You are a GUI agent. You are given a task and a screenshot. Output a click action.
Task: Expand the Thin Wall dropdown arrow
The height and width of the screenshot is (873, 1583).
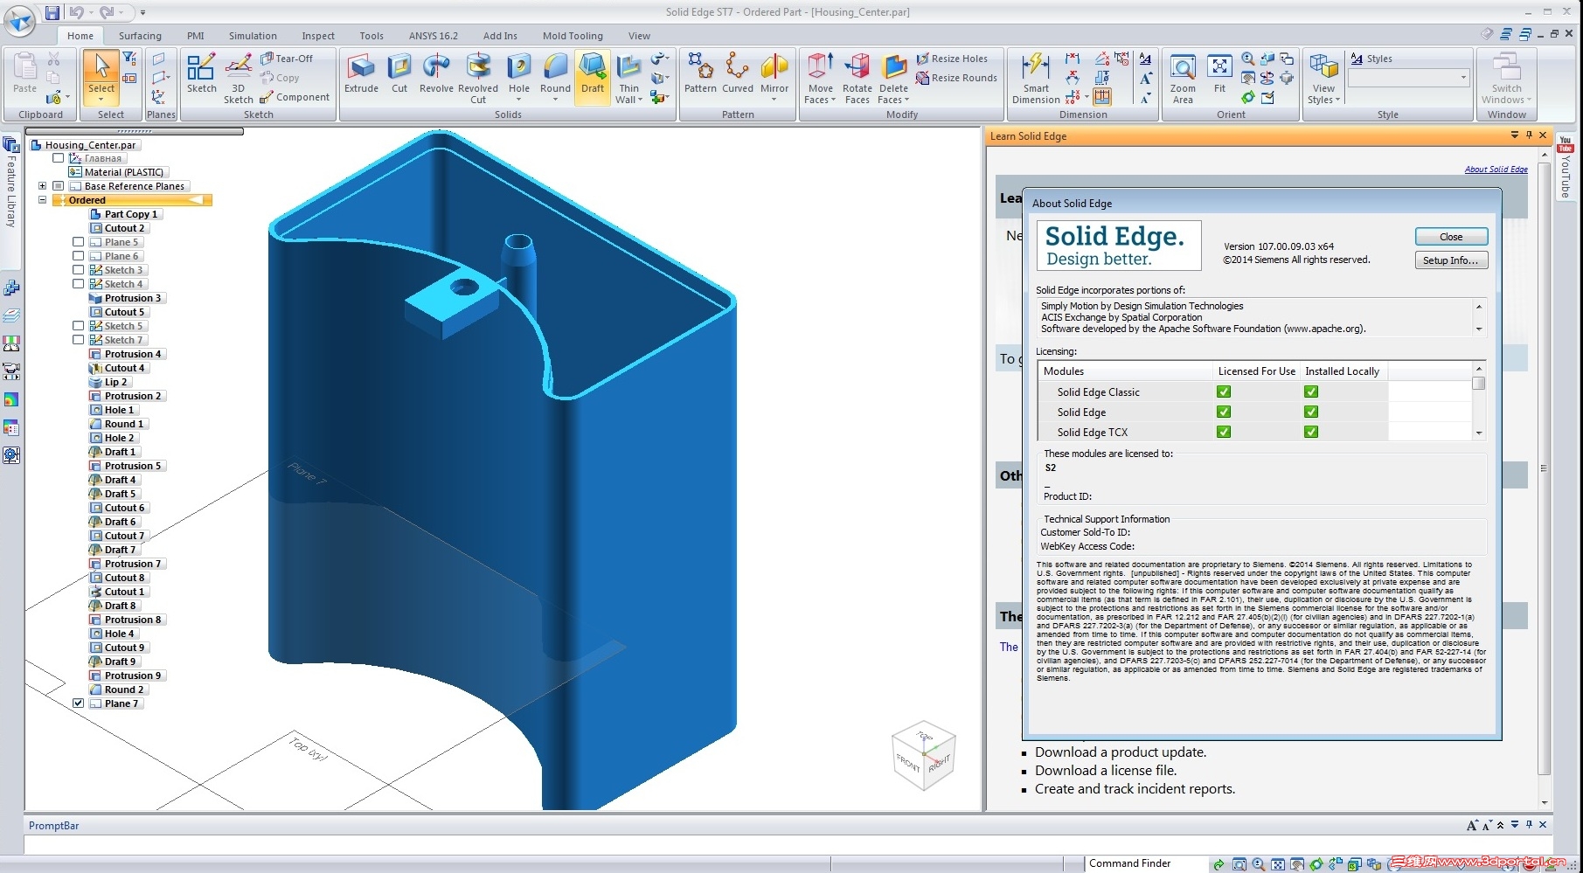640,100
